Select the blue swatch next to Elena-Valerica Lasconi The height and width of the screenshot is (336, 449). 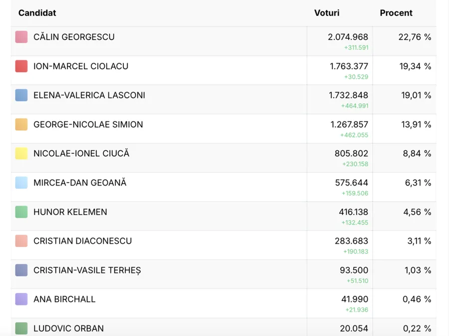pos(21,95)
